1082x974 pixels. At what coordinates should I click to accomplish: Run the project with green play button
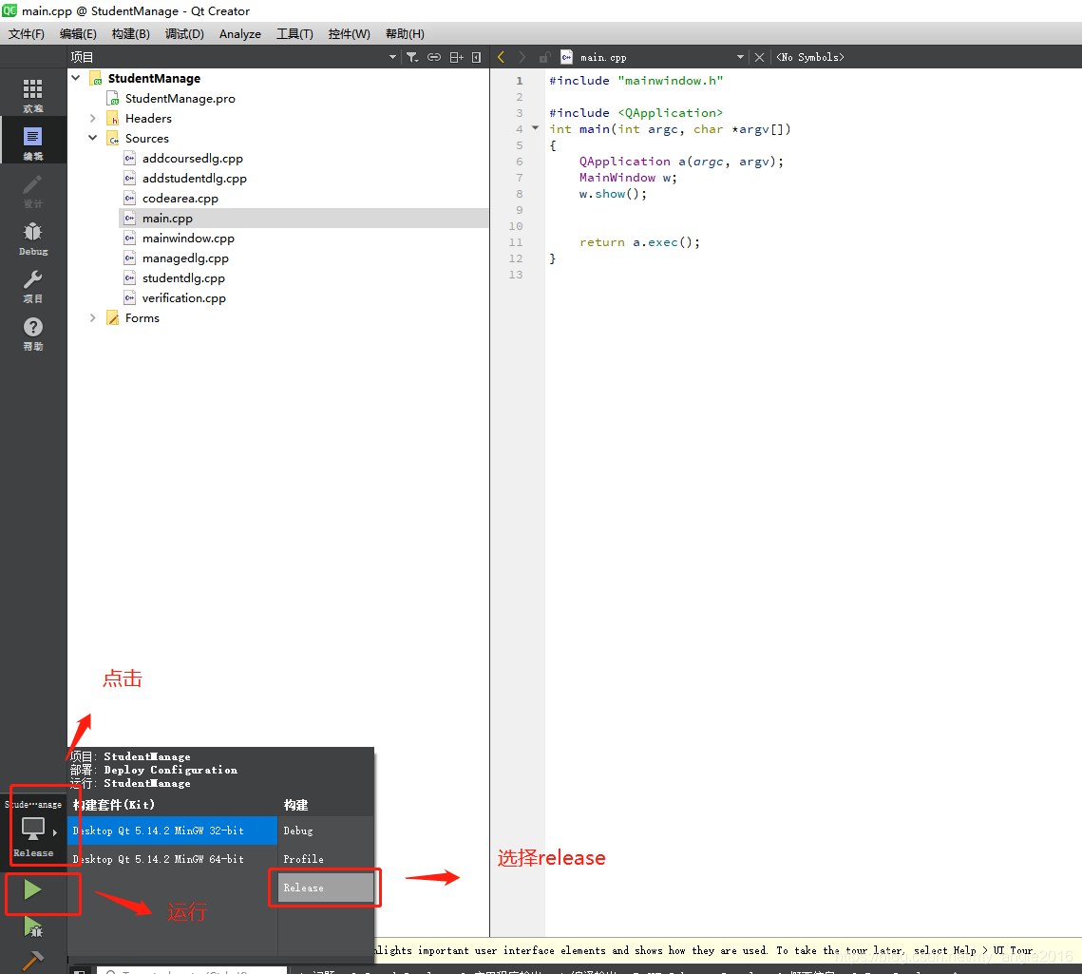point(32,889)
